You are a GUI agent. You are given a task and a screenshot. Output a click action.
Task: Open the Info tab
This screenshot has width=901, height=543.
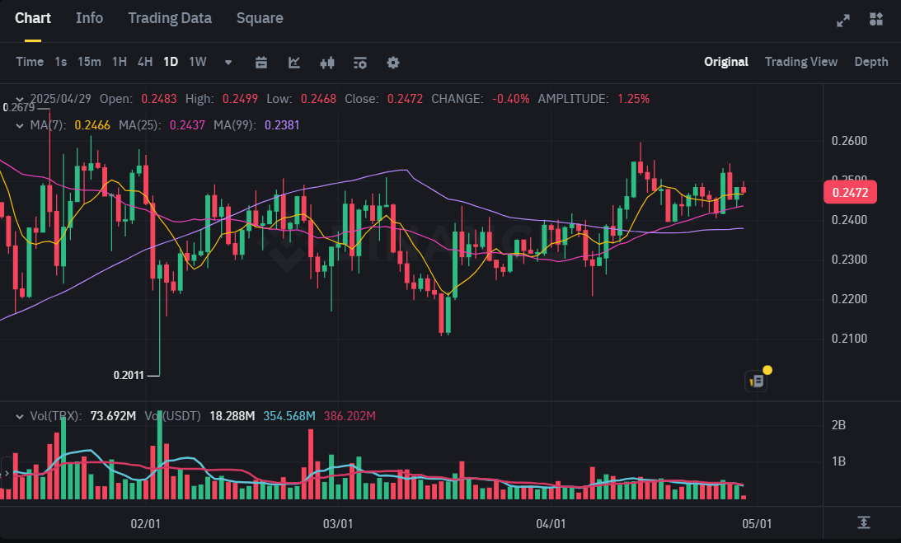coord(89,18)
